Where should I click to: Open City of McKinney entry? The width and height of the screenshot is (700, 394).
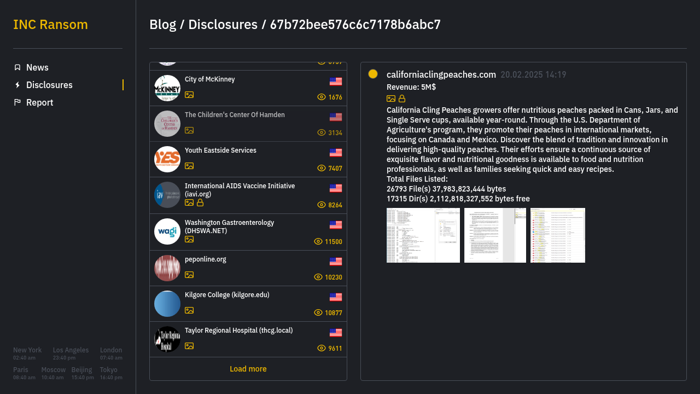coord(248,88)
